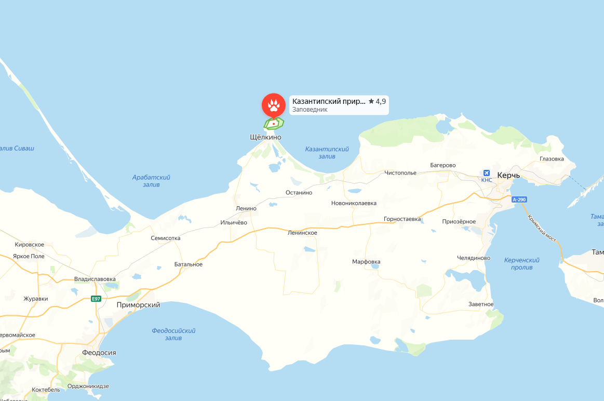
Task: Click the Керченский пролив strait label
Action: click(521, 264)
